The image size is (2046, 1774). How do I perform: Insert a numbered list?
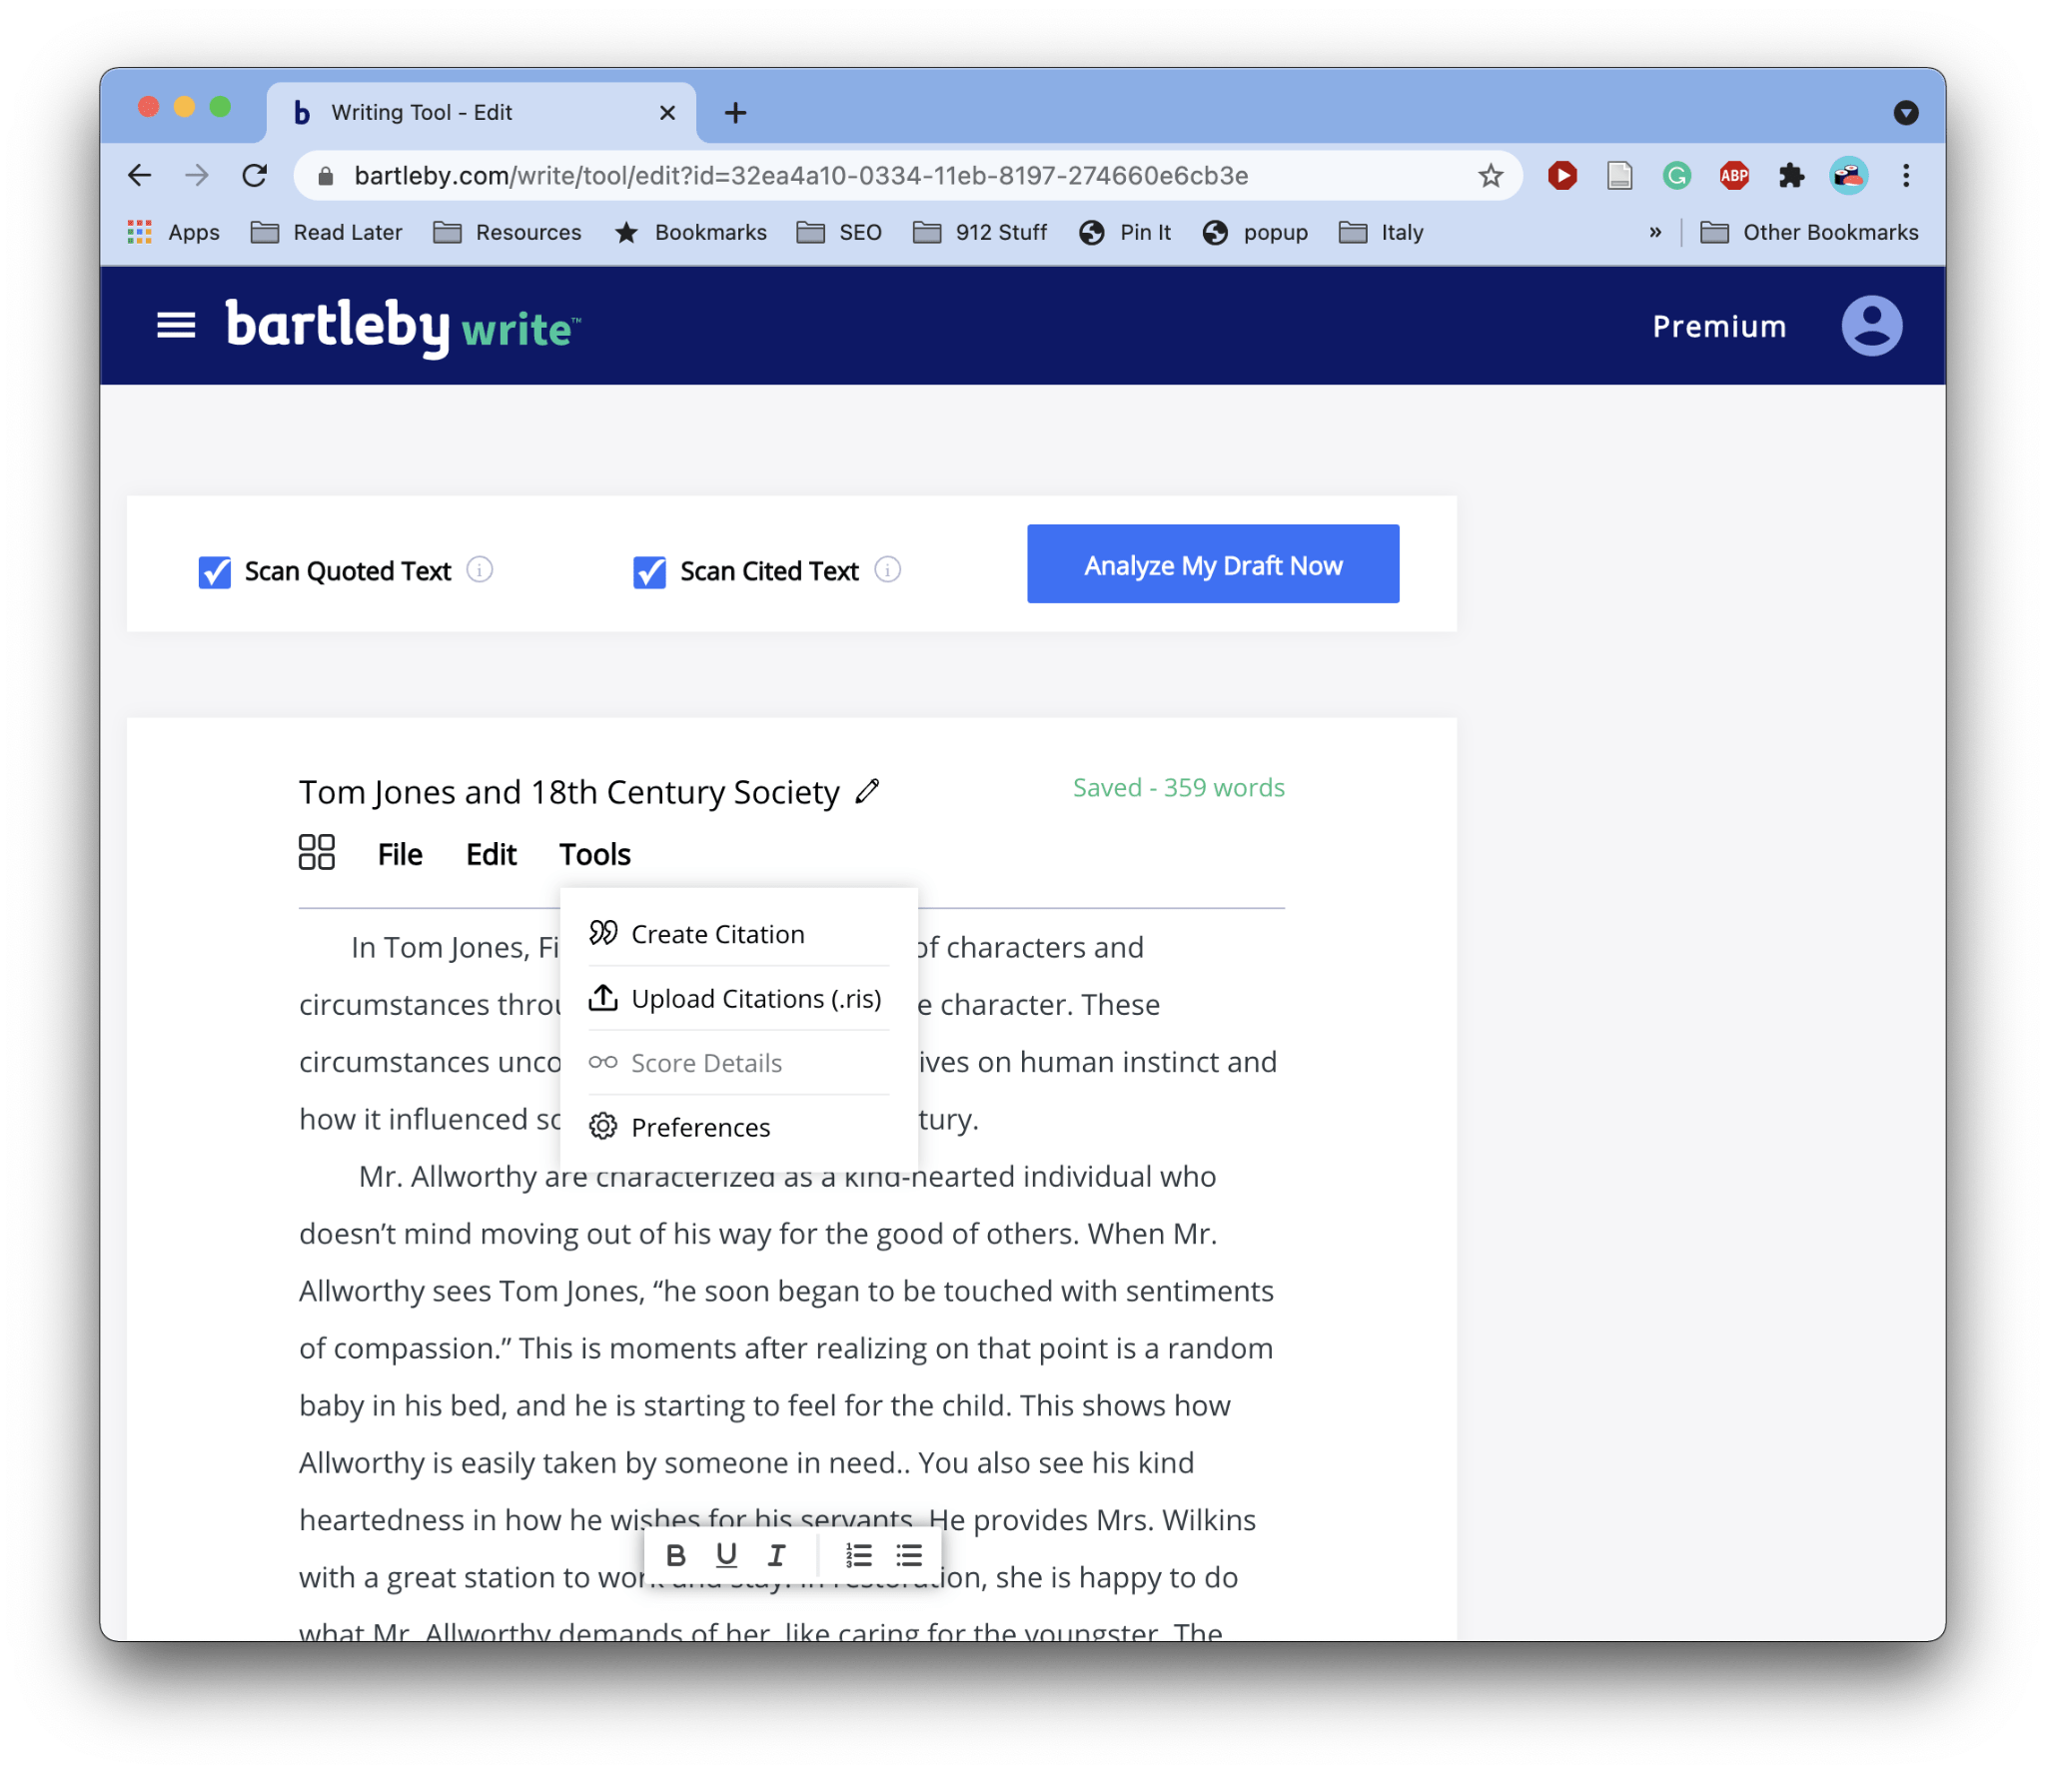tap(858, 1555)
